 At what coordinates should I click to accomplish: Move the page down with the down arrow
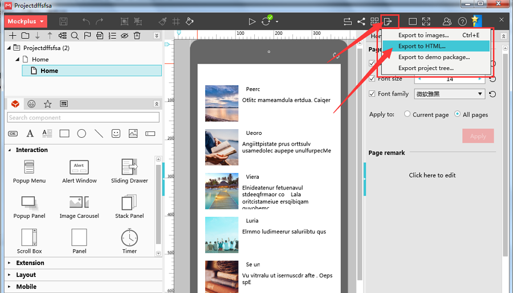[x=38, y=36]
